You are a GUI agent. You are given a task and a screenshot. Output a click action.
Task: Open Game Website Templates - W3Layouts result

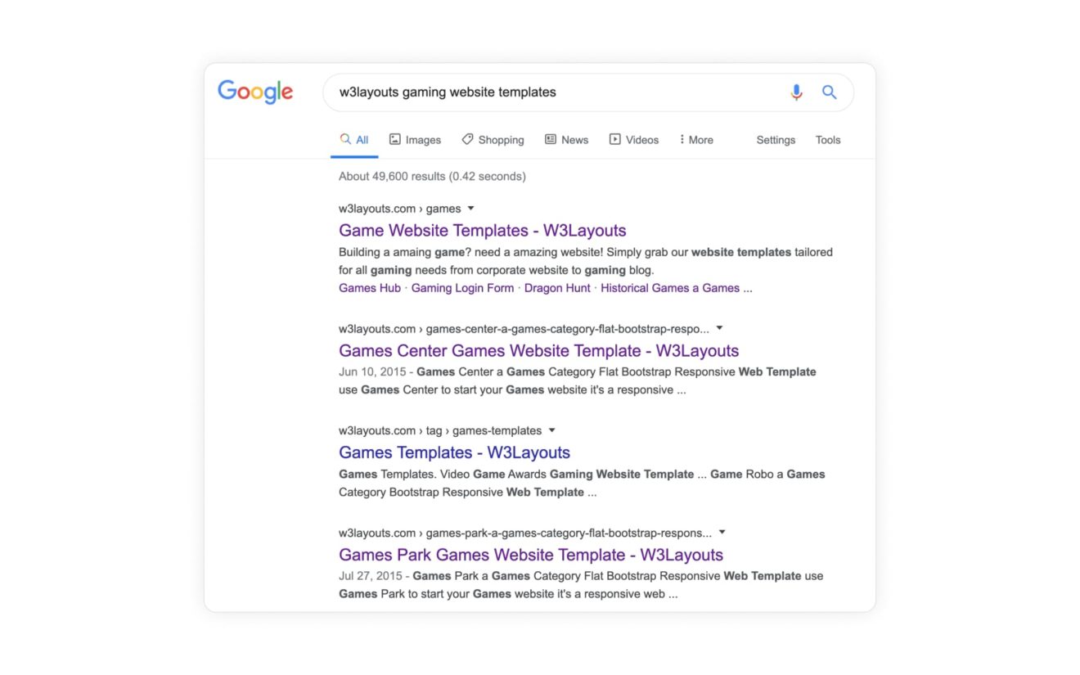point(483,231)
